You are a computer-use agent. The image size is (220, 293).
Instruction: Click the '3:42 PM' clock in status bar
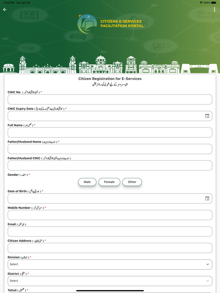[8, 3]
